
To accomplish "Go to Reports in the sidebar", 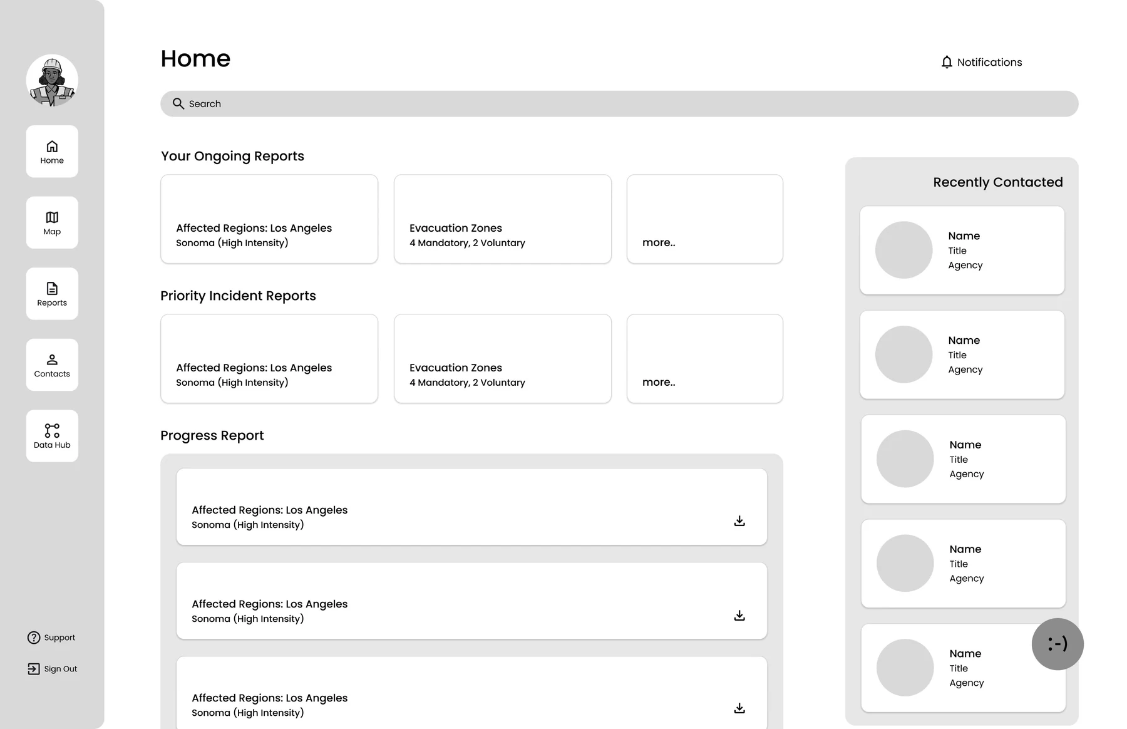I will tap(52, 294).
